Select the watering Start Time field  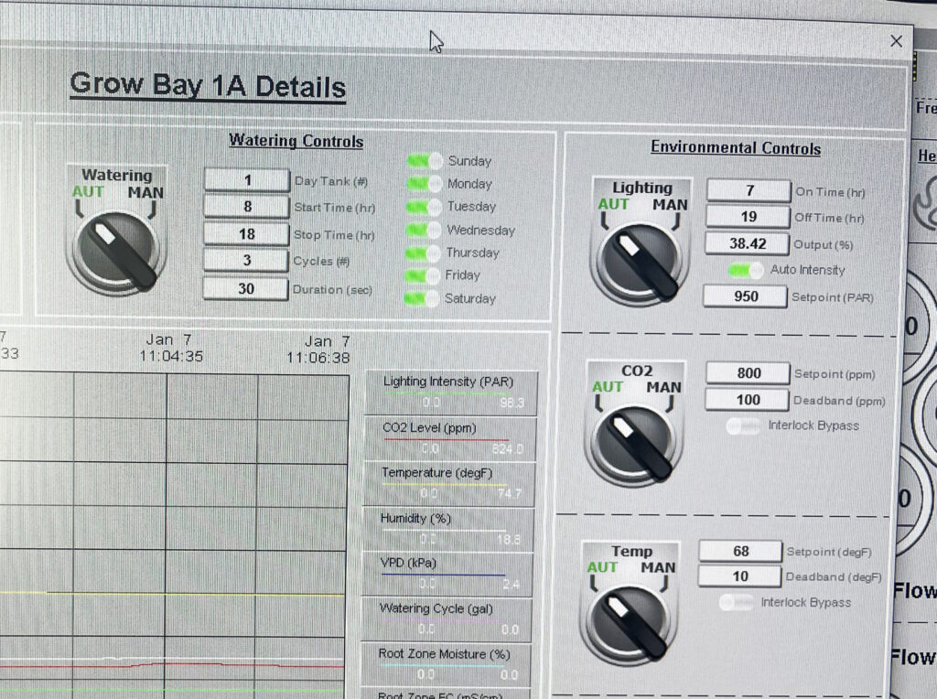[x=246, y=207]
